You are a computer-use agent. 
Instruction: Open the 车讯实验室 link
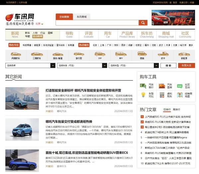49,45
